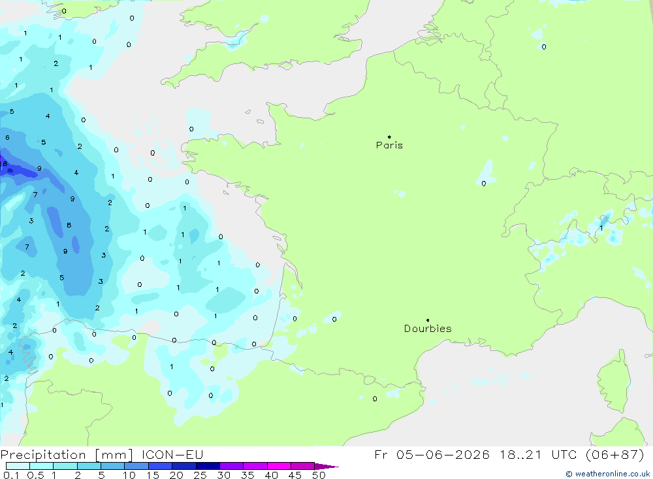Select the 5–10 mm legend swatch

tap(113, 466)
